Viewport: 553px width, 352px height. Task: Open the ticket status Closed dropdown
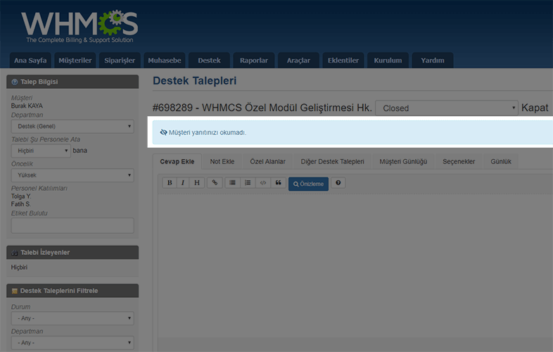[447, 108]
